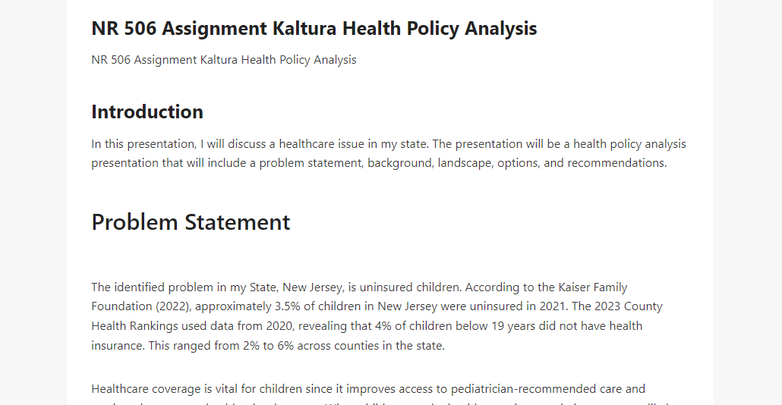Screen dimensions: 782x405
Task: Click the gray right page margin area
Action: (748, 202)
